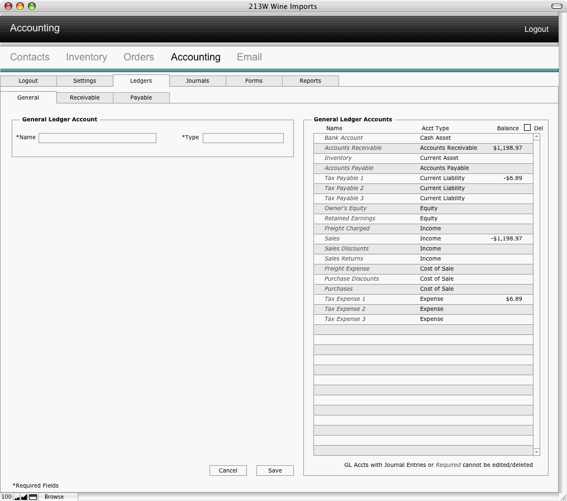Screen dimensions: 567x501
Task: Select the Accounting navigation item
Action: tap(196, 57)
